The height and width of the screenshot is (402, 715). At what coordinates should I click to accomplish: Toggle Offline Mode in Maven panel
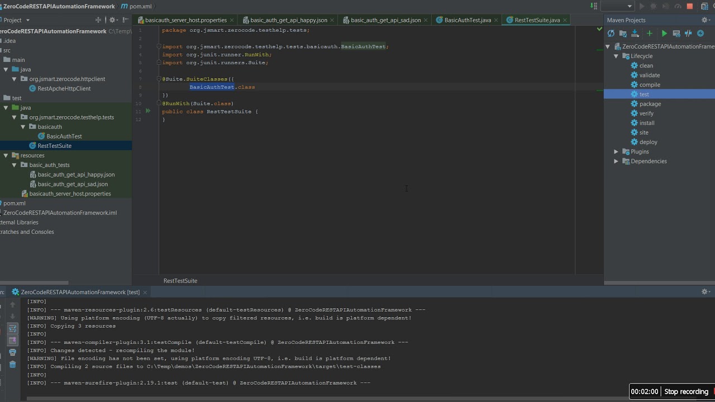[688, 33]
